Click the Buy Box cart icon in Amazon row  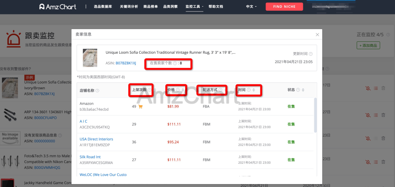pos(141,107)
